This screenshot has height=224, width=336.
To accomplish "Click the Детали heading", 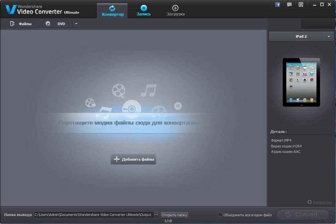I will pos(278,132).
